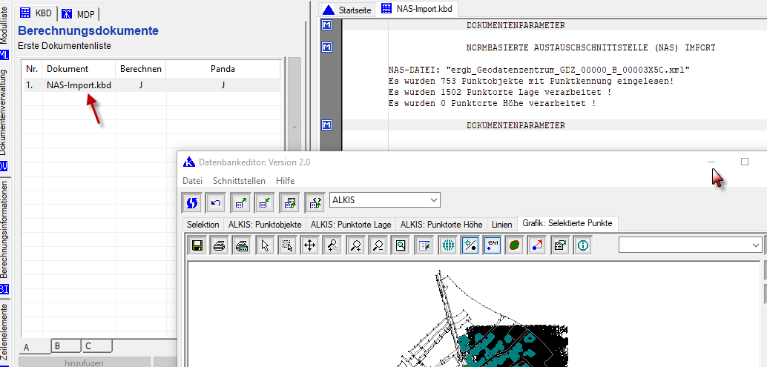767x367 pixels.
Task: Switch to ALKIS: Punktobjekte tab
Action: pos(265,225)
